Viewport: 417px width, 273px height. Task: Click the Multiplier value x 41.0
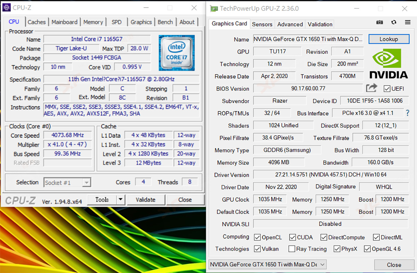(67, 145)
